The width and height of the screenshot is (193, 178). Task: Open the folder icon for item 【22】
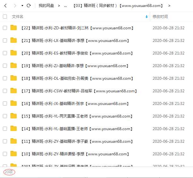(14, 28)
